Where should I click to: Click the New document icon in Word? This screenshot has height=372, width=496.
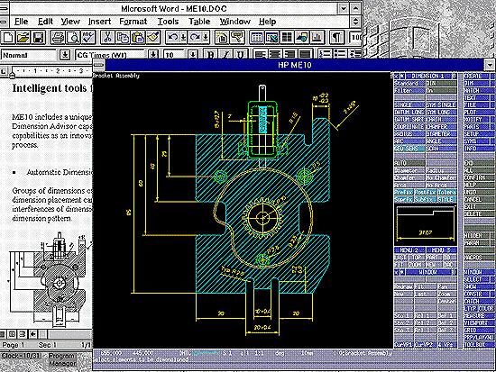[7, 38]
